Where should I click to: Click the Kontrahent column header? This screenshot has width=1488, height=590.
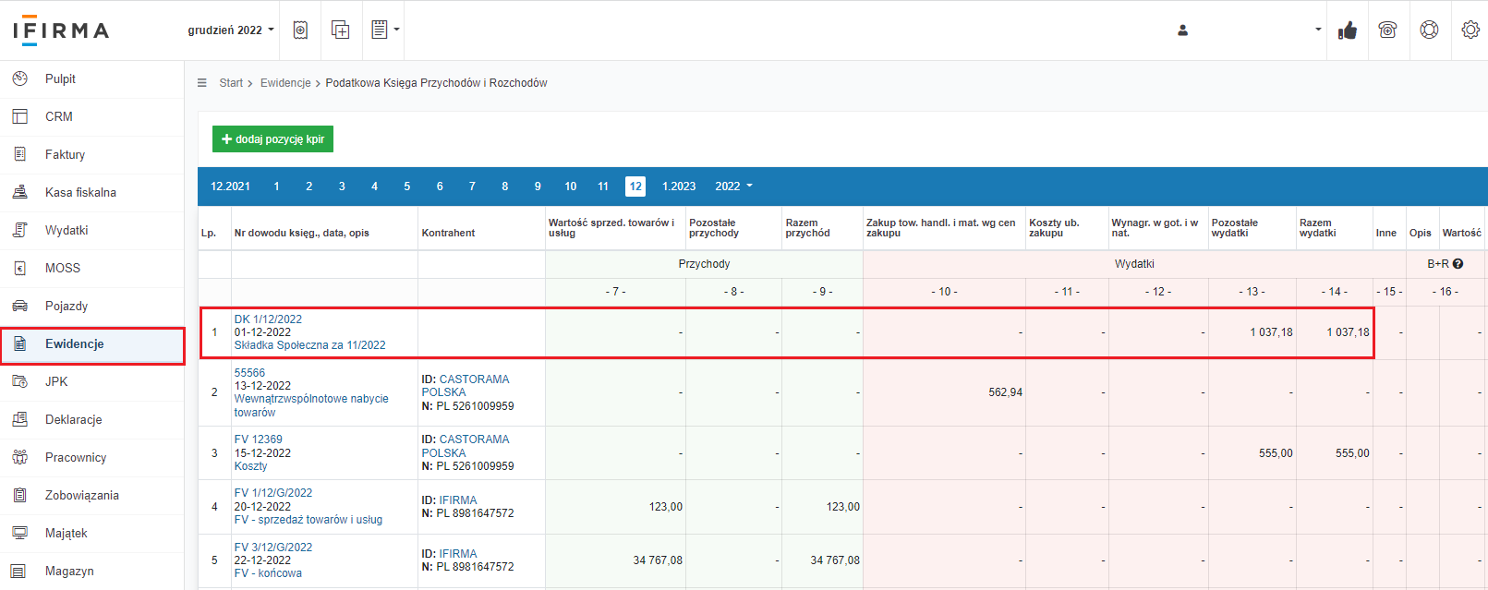point(448,233)
